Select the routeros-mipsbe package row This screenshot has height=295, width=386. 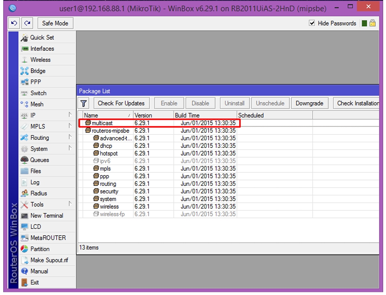(x=228, y=130)
